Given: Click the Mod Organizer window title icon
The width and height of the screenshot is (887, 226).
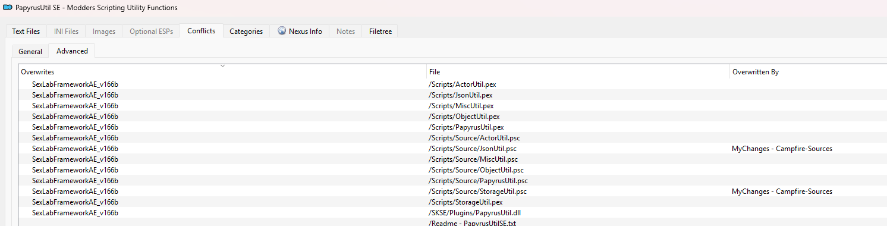Looking at the screenshot, I should (8, 8).
